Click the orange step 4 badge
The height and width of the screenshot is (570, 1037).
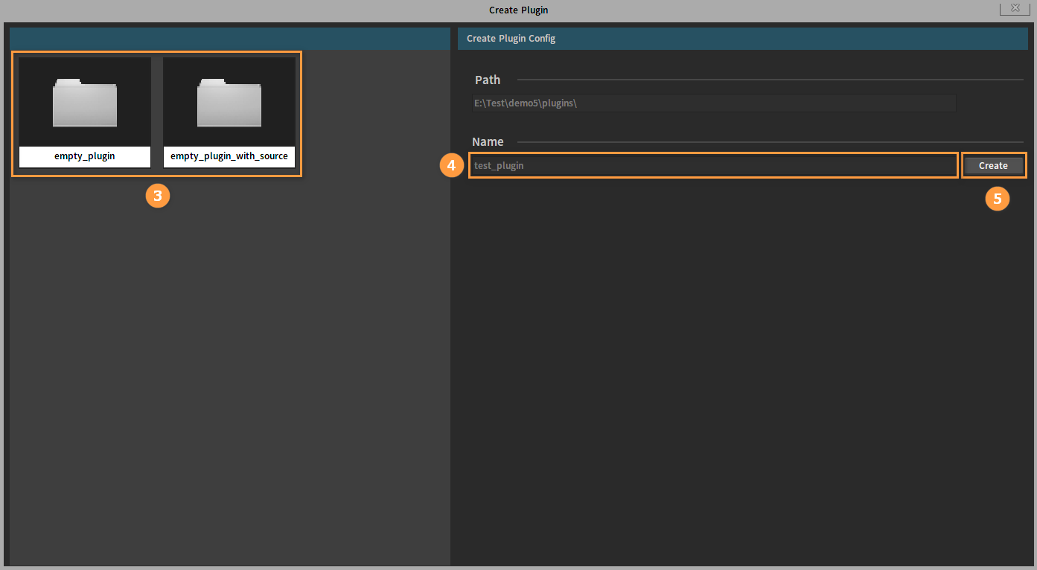(451, 165)
